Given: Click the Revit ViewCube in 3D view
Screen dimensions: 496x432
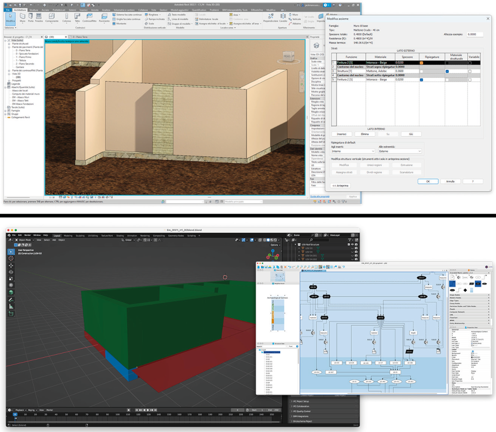Looking at the screenshot, I should (287, 56).
